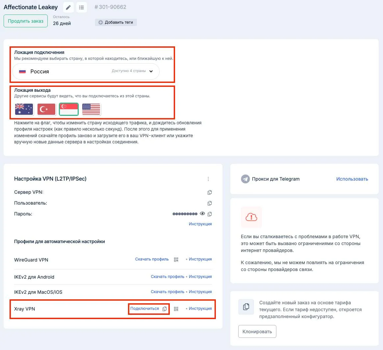Image resolution: width=383 pixels, height=350 pixels.
Task: Copy the VPN password
Action: point(210,214)
